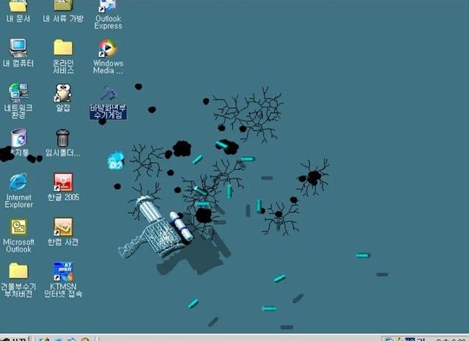
Task: Select the 임시폴더 trash can icon
Action: click(x=63, y=138)
